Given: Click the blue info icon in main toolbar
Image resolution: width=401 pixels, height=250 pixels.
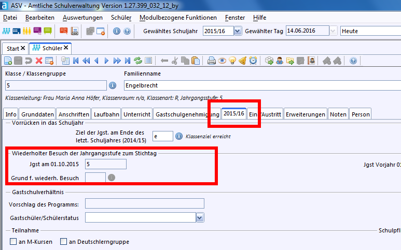Looking at the screenshot, I should coord(117,31).
